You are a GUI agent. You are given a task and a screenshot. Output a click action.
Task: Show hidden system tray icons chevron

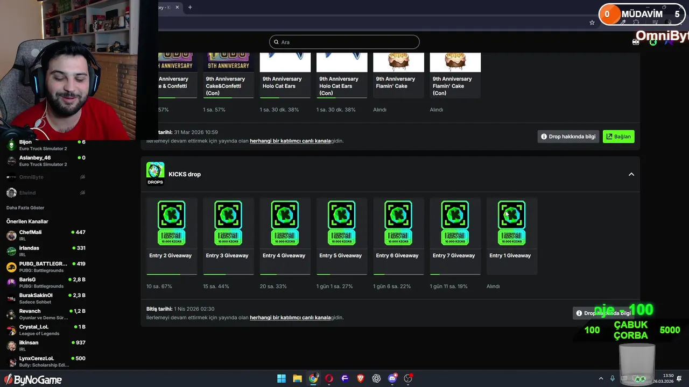tap(601, 378)
